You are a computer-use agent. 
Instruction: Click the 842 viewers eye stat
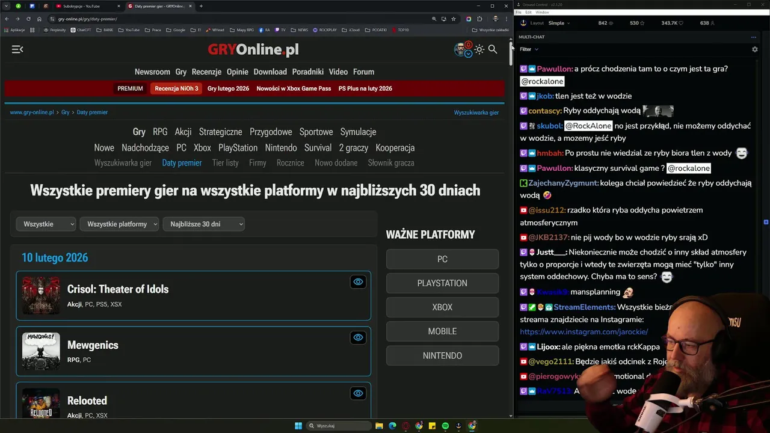point(606,23)
